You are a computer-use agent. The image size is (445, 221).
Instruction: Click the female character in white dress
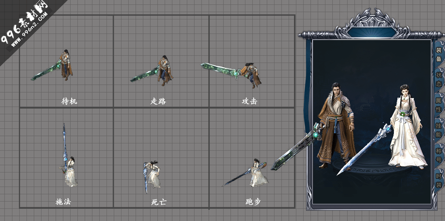[x=407, y=126]
